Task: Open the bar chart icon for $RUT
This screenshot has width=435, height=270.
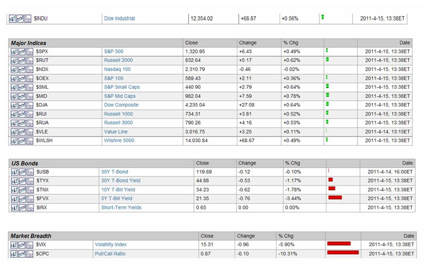Action: [x=14, y=60]
